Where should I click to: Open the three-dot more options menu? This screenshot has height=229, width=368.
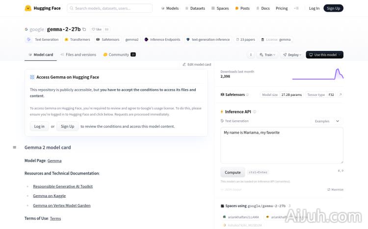[251, 55]
